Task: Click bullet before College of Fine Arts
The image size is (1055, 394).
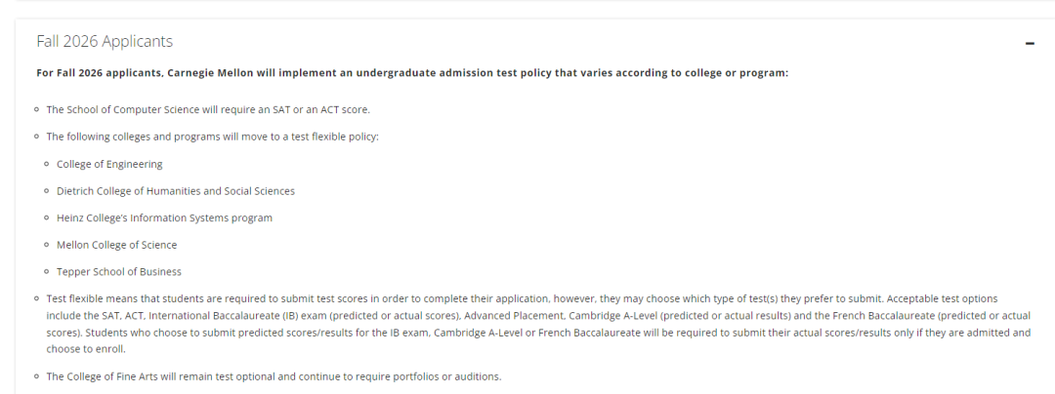Action: [x=36, y=375]
